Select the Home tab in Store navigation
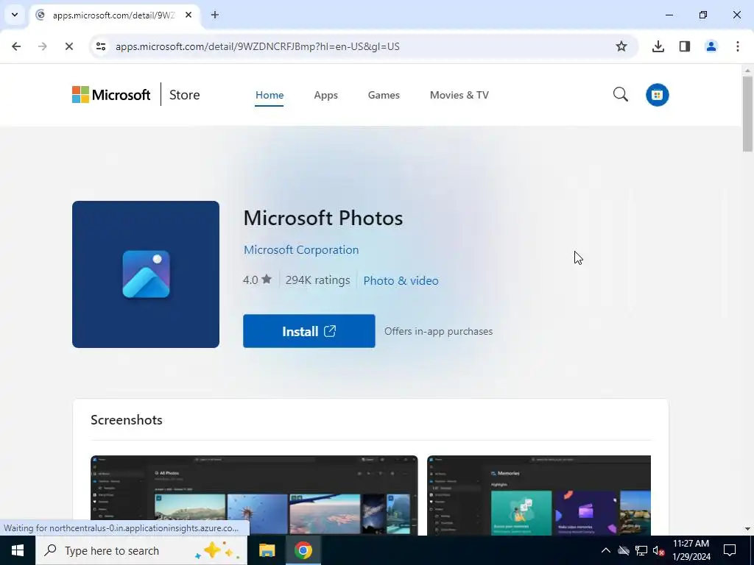 [x=269, y=95]
